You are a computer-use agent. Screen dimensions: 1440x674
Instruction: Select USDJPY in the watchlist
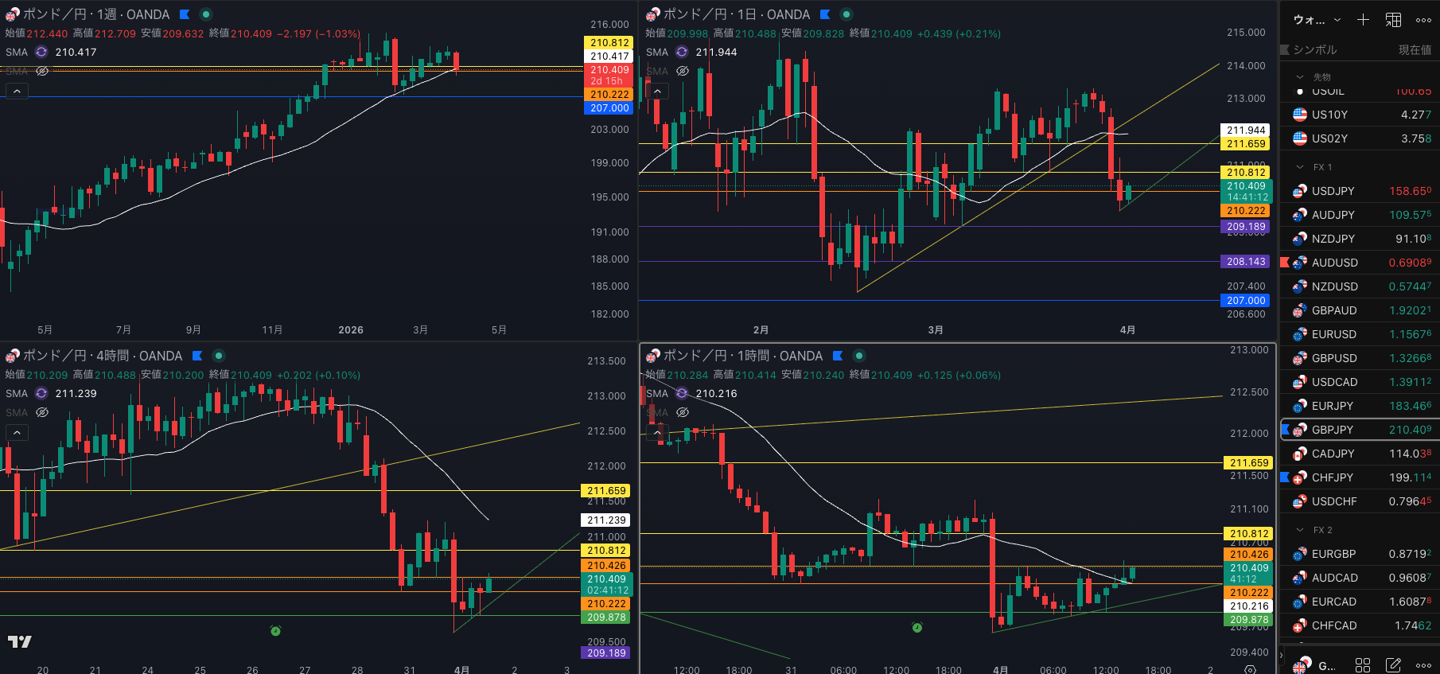1333,191
